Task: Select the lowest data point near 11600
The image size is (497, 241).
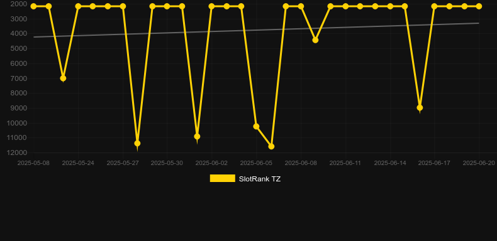Action: click(x=271, y=146)
